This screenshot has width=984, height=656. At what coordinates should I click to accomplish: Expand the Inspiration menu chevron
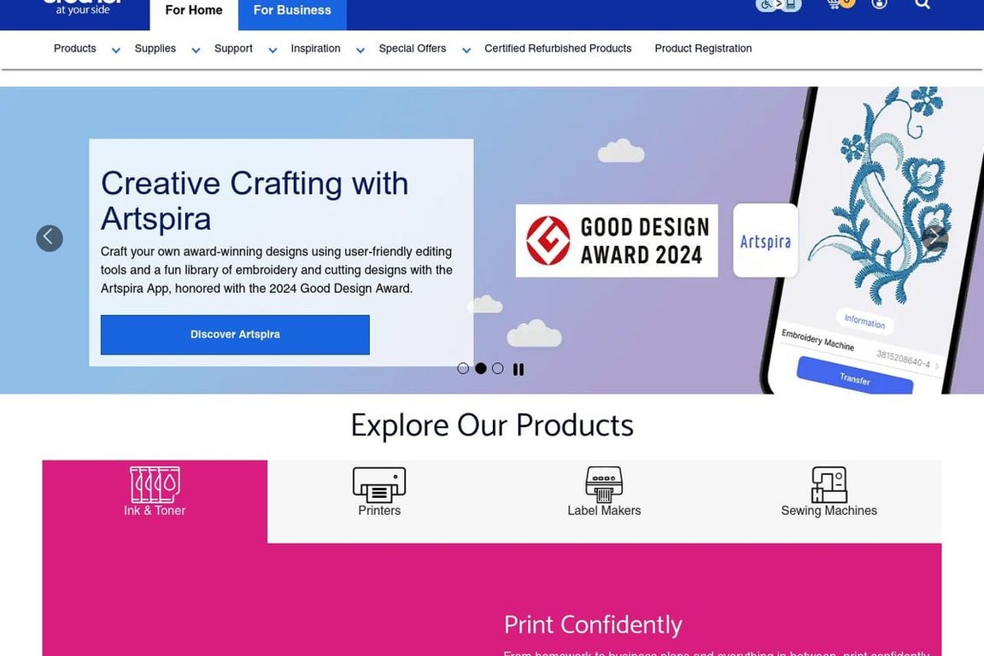click(x=360, y=51)
